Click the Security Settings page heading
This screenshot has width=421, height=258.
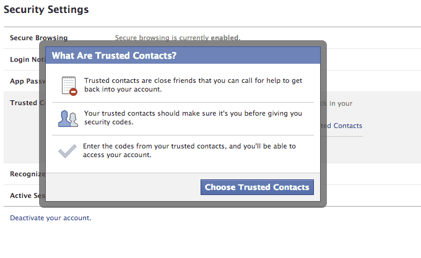point(46,9)
